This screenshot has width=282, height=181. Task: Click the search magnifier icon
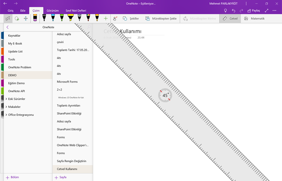point(89,27)
